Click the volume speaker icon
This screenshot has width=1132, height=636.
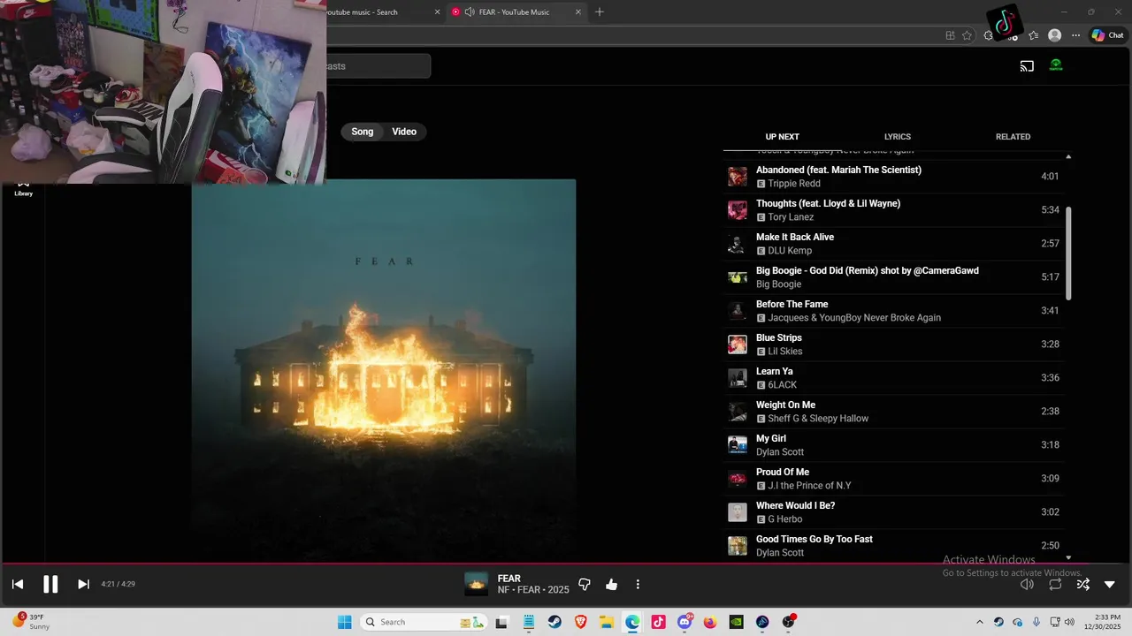1027,584
